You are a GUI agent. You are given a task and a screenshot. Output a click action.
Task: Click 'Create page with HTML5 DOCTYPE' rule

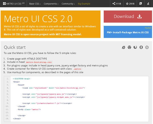pos(27,59)
